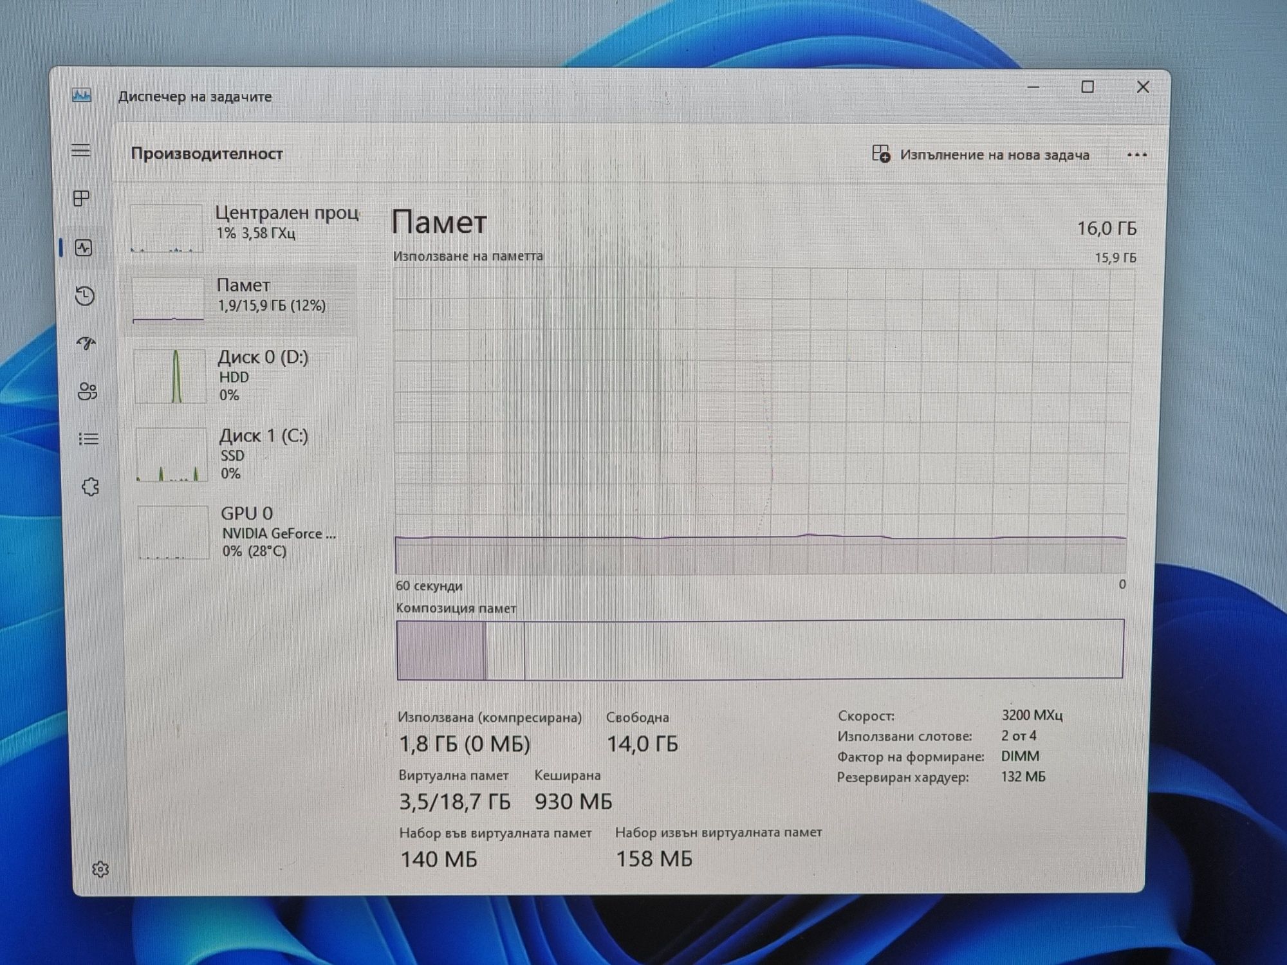Click the Task Manager app icon in title bar
1287x965 pixels.
[82, 96]
